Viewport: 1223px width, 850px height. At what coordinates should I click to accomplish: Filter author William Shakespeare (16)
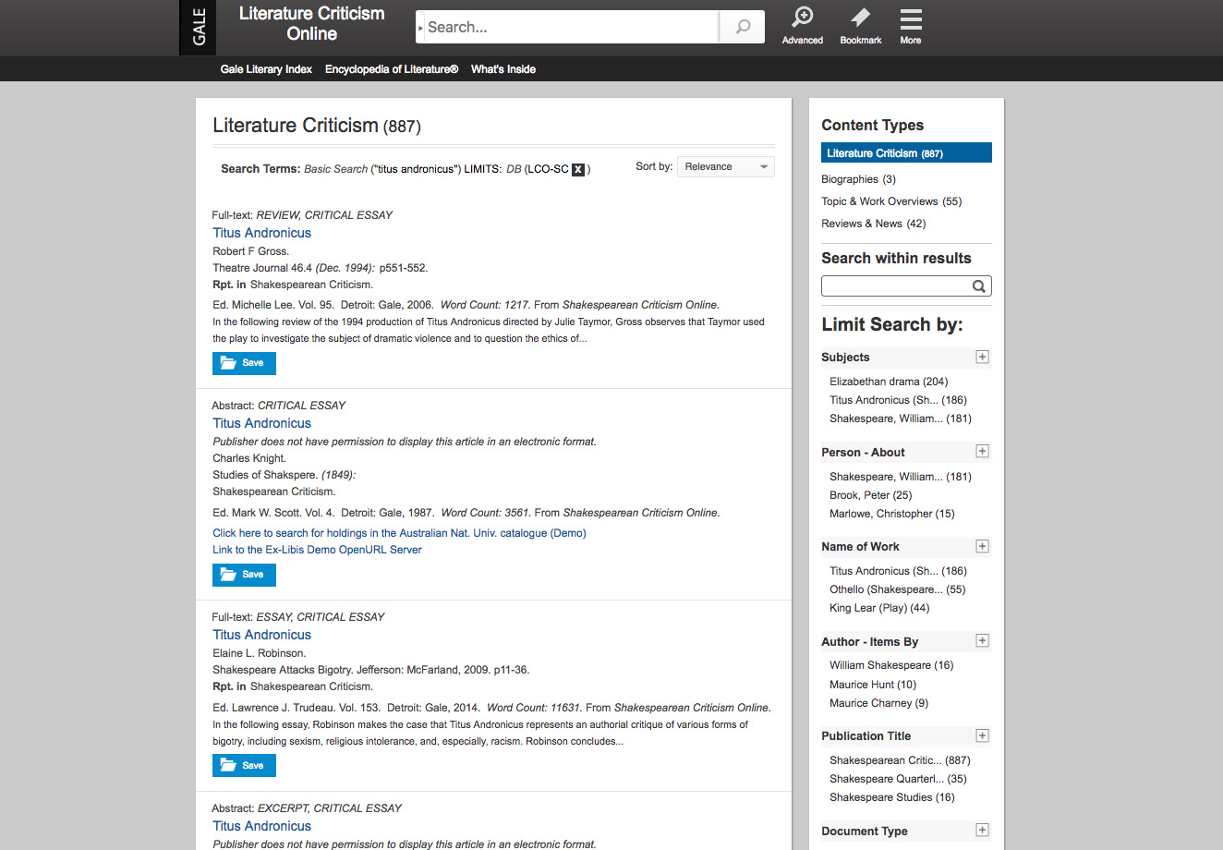pos(891,665)
